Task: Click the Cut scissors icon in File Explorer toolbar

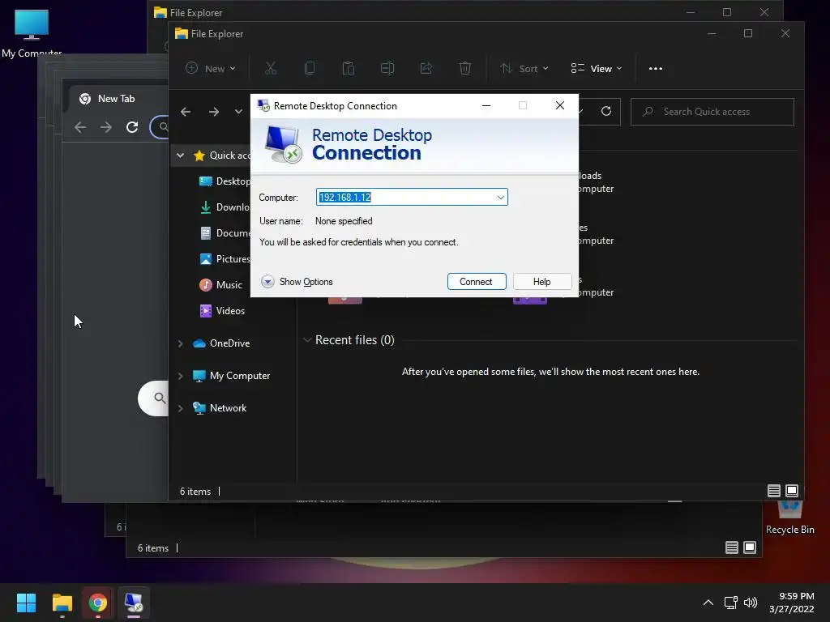Action: pos(271,68)
